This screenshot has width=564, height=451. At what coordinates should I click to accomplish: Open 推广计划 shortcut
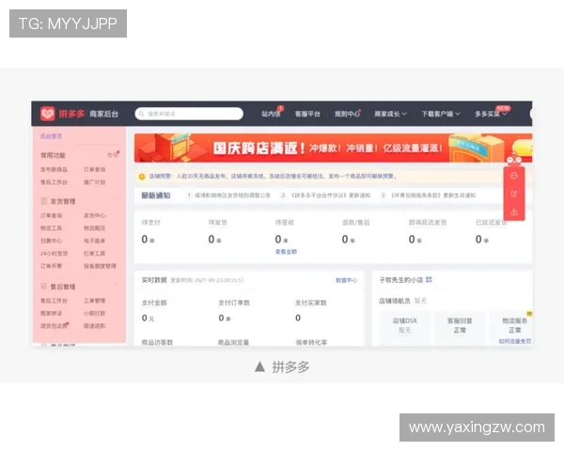[x=95, y=182]
